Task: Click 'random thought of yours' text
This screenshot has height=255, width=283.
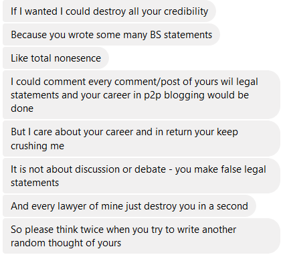Action: point(66,243)
